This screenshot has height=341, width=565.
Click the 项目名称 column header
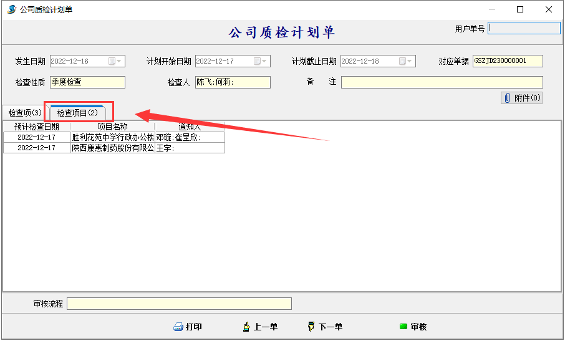(x=112, y=127)
